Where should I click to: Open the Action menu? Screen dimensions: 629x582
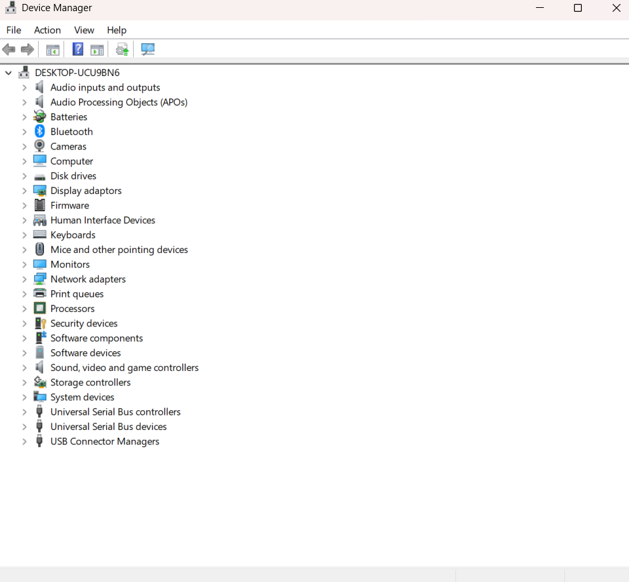point(47,30)
